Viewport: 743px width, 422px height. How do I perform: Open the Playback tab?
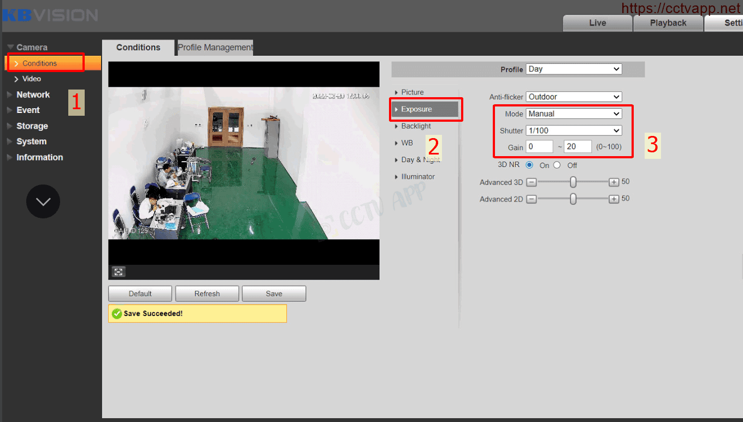coord(668,23)
